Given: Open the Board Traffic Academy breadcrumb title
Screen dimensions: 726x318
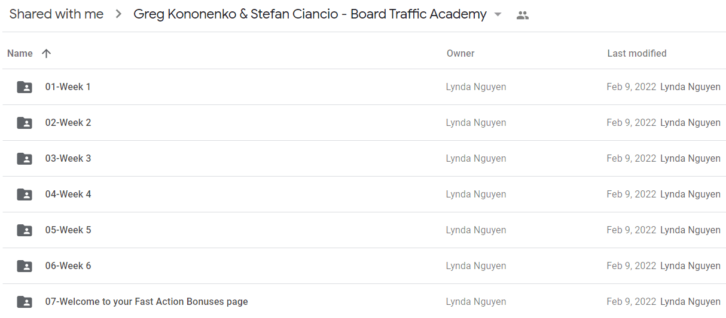Looking at the screenshot, I should click(310, 14).
